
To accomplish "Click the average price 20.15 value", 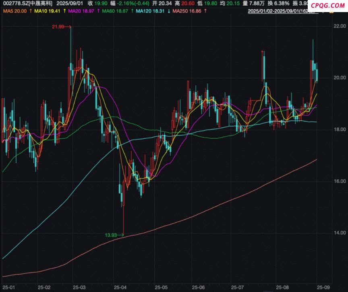I will pos(233,4).
